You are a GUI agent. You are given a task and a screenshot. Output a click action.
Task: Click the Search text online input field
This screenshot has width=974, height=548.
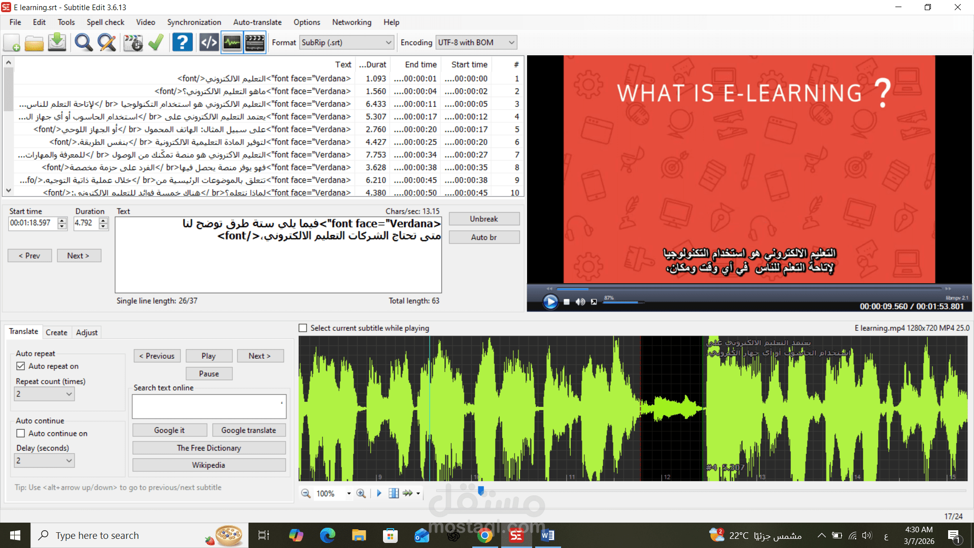pyautogui.click(x=208, y=406)
